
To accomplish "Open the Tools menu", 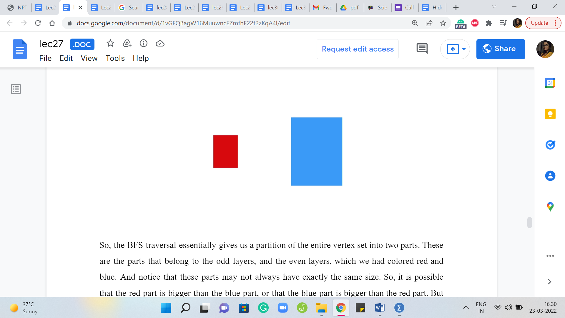I will pyautogui.click(x=115, y=58).
